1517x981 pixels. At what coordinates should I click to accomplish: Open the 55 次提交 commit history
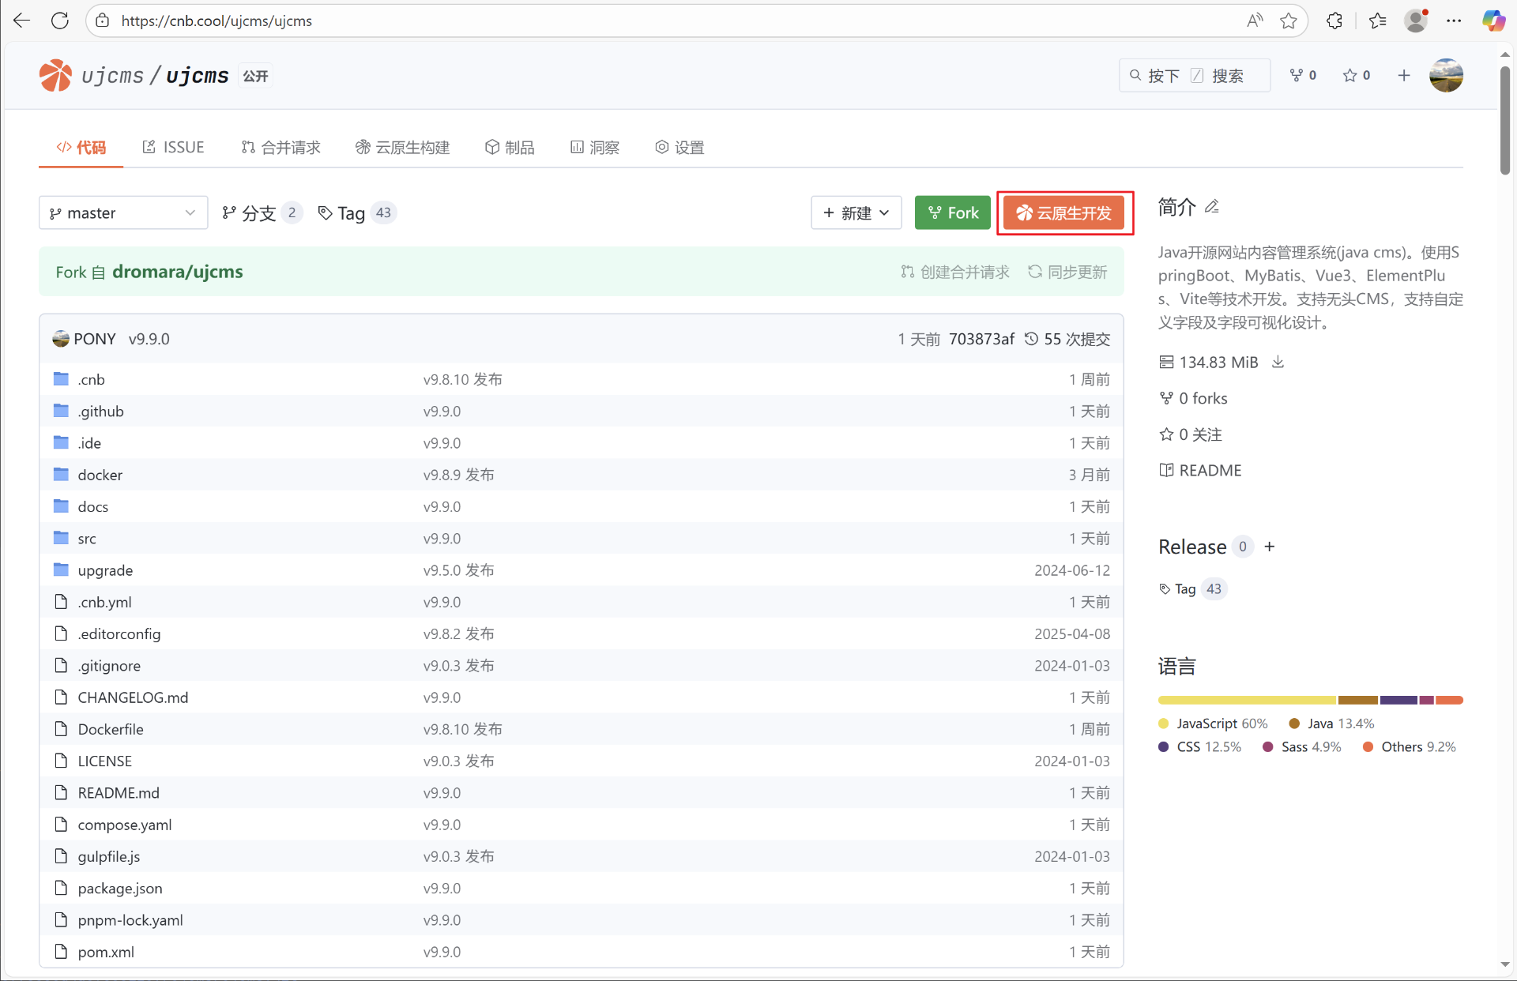click(1067, 339)
